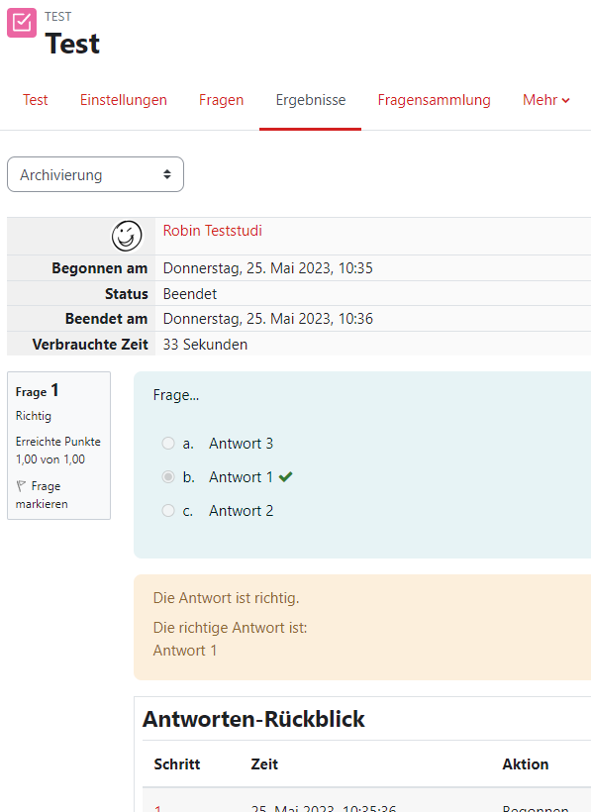The height and width of the screenshot is (812, 591).
Task: Click the Antwort 1 answer label
Action: tap(241, 477)
